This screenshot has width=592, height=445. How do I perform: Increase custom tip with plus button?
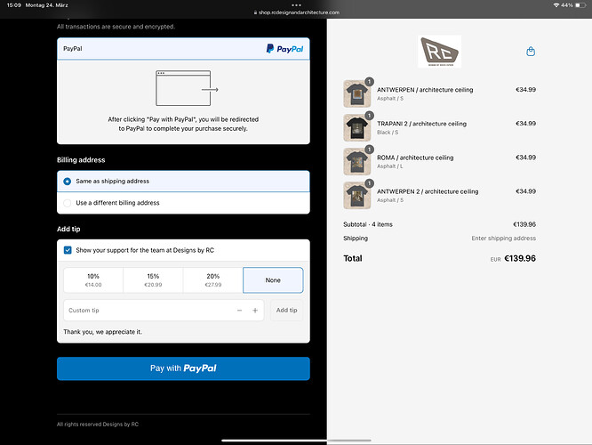(x=255, y=311)
